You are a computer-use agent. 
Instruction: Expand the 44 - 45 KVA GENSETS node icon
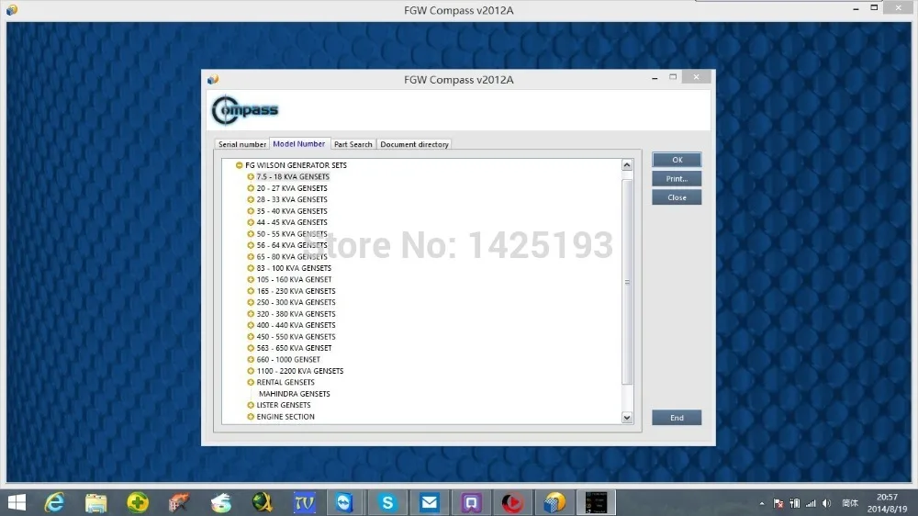pos(251,222)
